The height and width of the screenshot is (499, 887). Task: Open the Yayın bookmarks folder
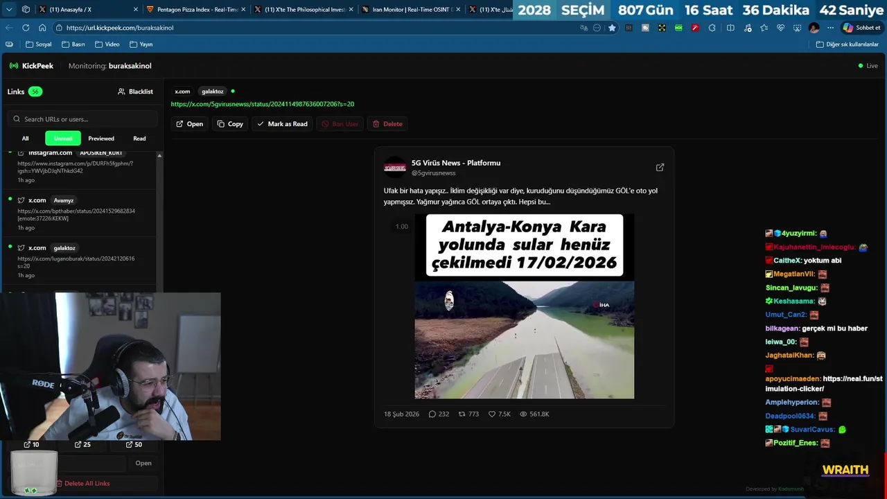point(141,44)
